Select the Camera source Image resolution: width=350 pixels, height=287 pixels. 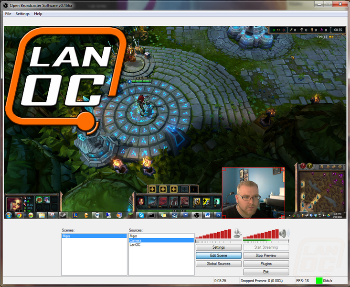(161, 240)
